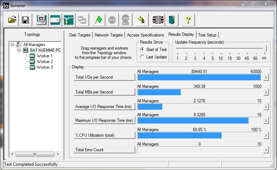Save the test configuration file
The image size is (277, 170).
pos(26,20)
